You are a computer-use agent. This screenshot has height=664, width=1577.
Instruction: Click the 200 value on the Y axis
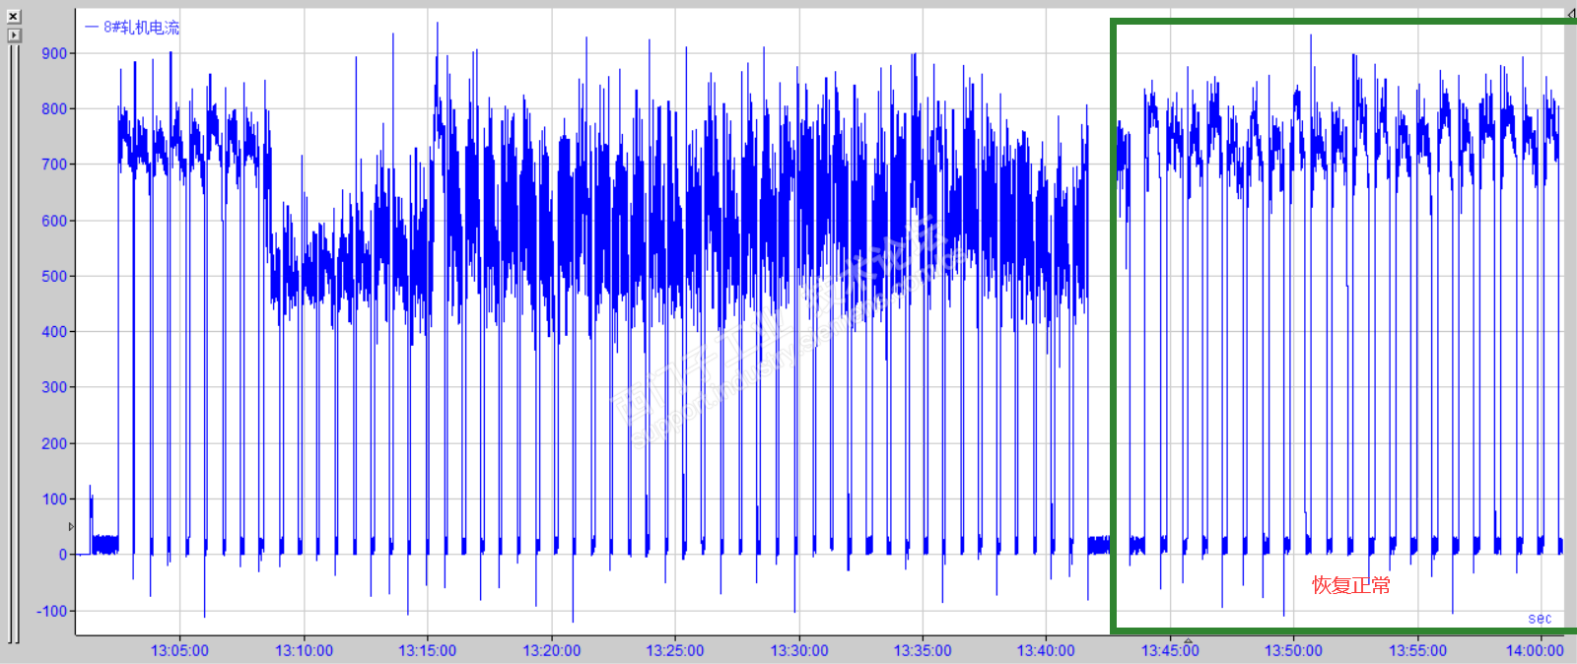click(x=54, y=443)
